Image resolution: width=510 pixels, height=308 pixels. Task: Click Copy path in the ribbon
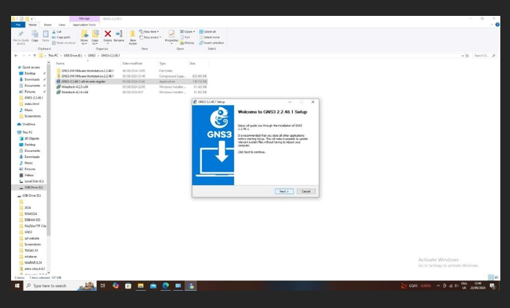[61, 37]
